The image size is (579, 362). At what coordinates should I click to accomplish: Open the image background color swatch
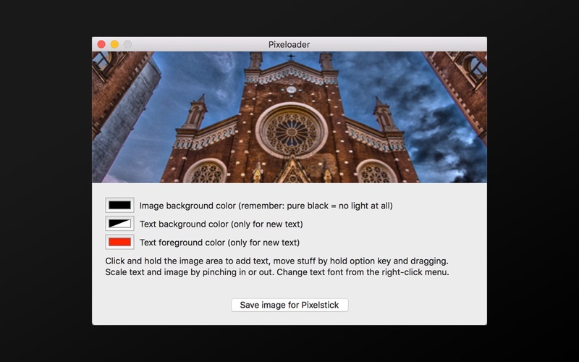point(119,205)
